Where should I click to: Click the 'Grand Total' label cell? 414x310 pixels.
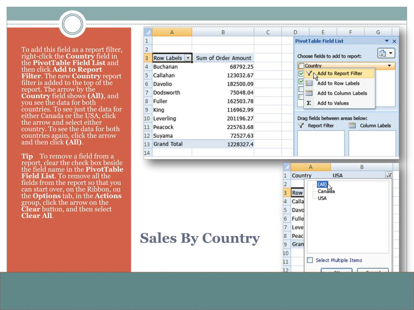point(172,144)
